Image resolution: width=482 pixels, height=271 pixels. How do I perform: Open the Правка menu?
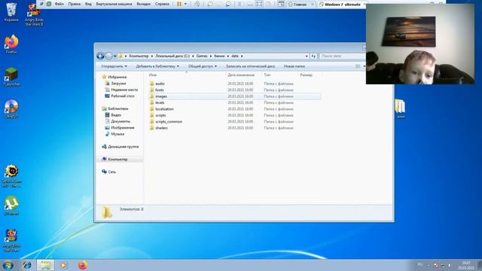[75, 4]
